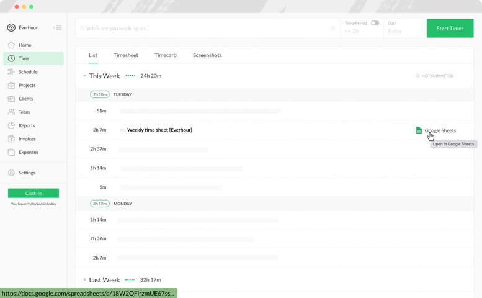Open the Clients section icon

click(x=11, y=99)
